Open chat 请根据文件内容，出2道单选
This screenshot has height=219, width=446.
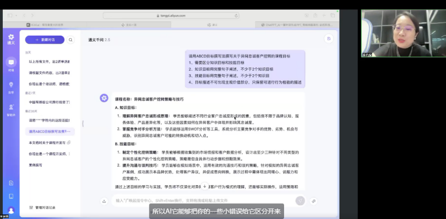(x=50, y=73)
